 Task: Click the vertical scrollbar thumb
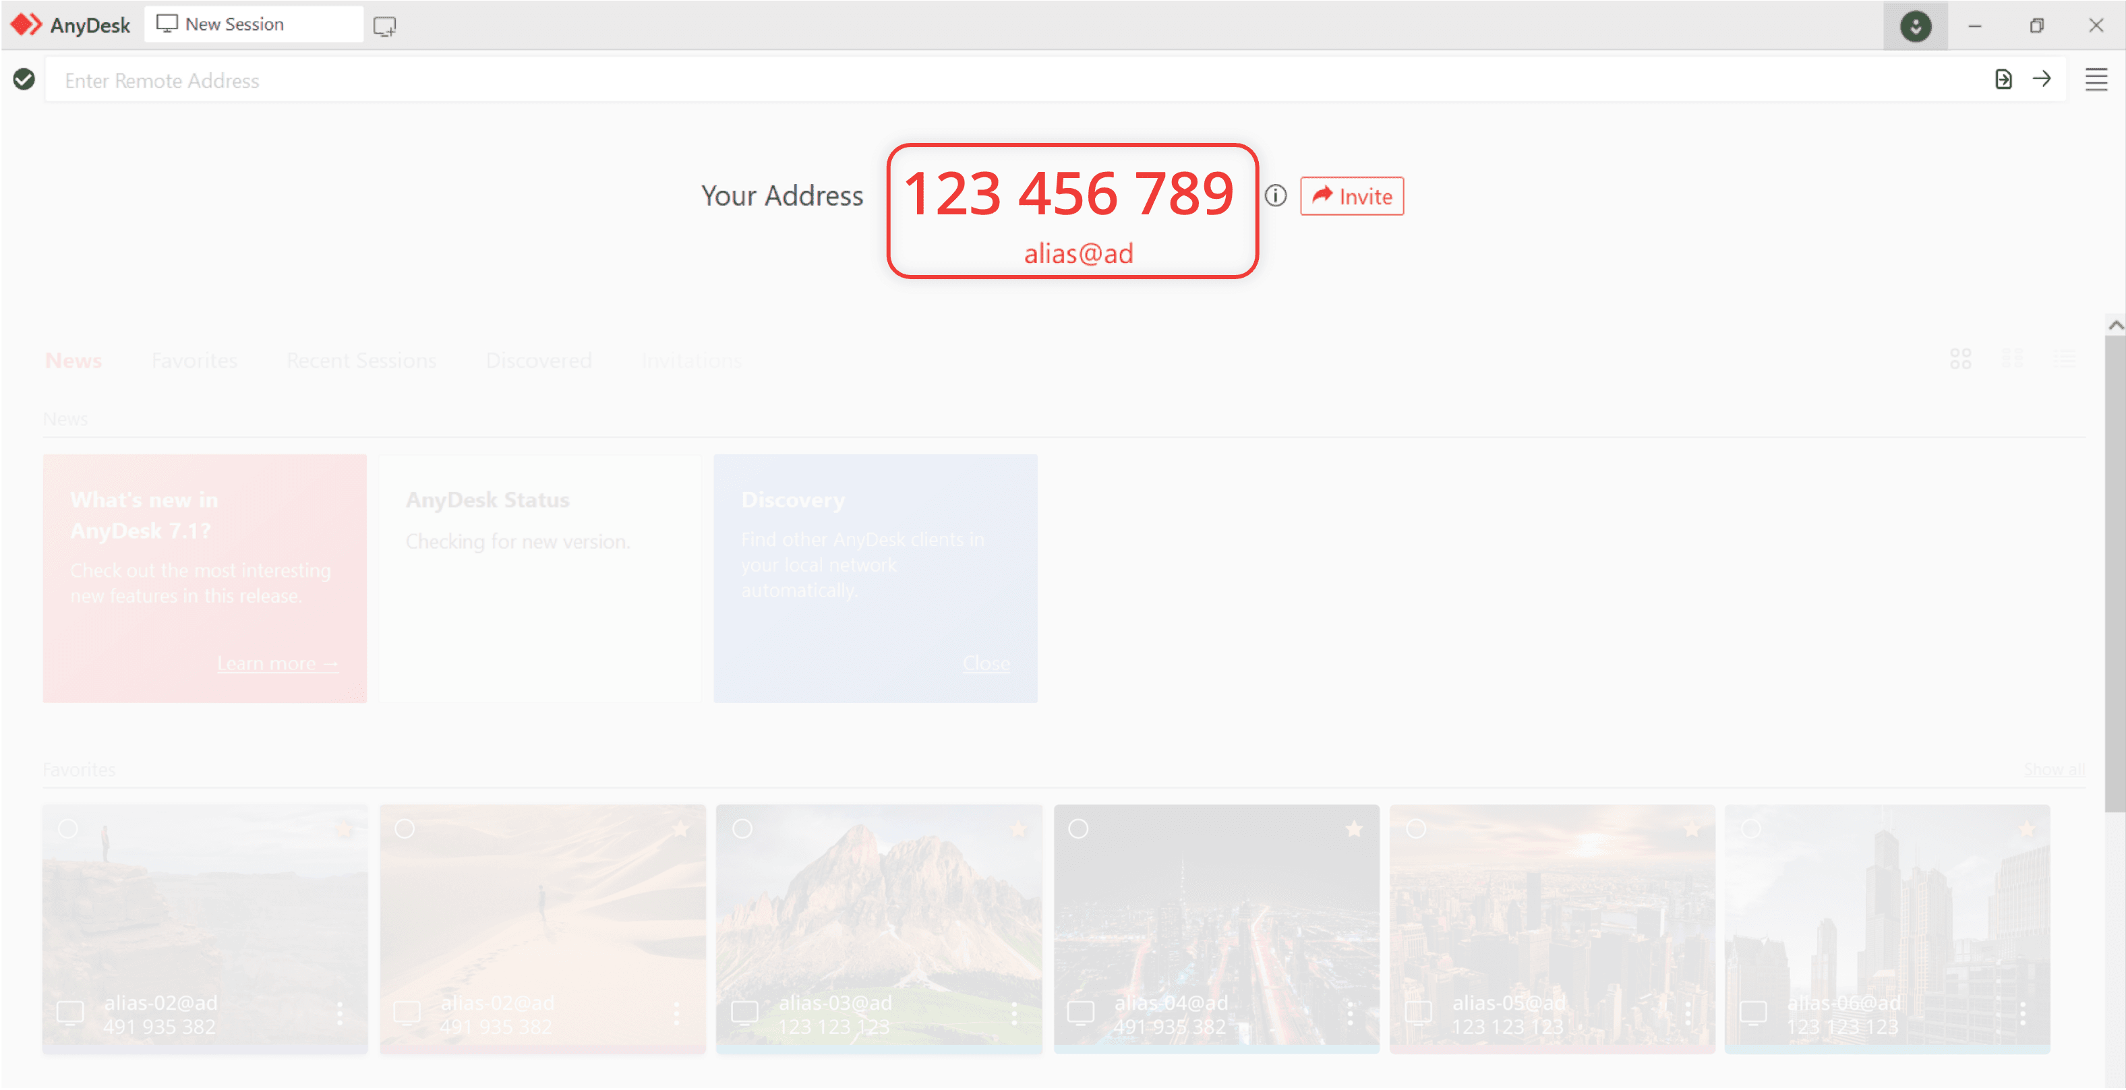(2115, 574)
